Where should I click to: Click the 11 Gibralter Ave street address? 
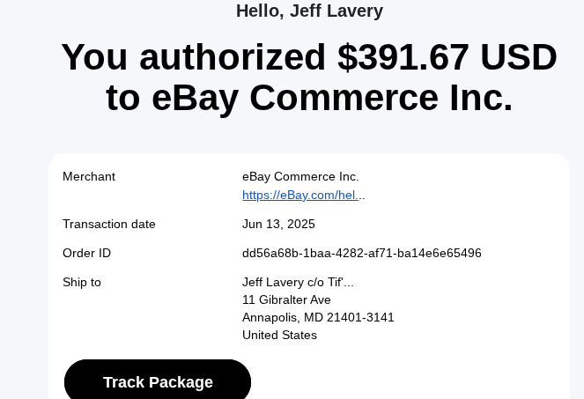pyautogui.click(x=286, y=299)
